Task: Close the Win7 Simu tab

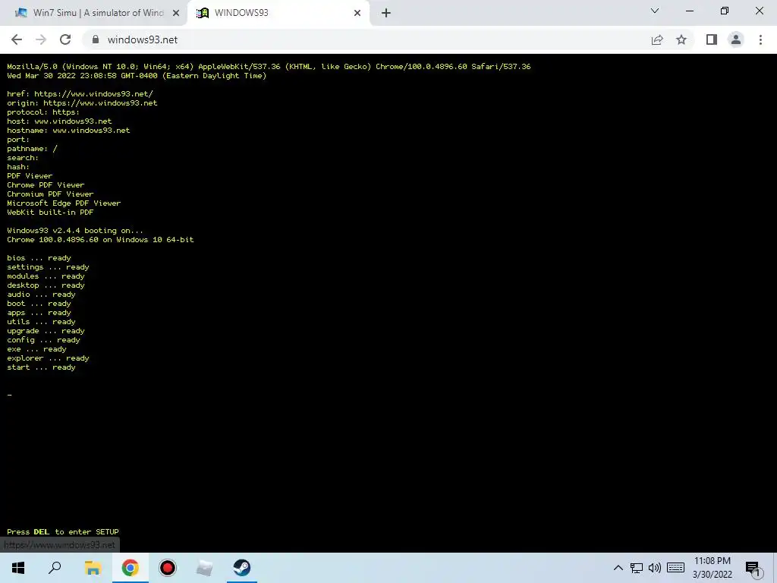Action: point(176,14)
